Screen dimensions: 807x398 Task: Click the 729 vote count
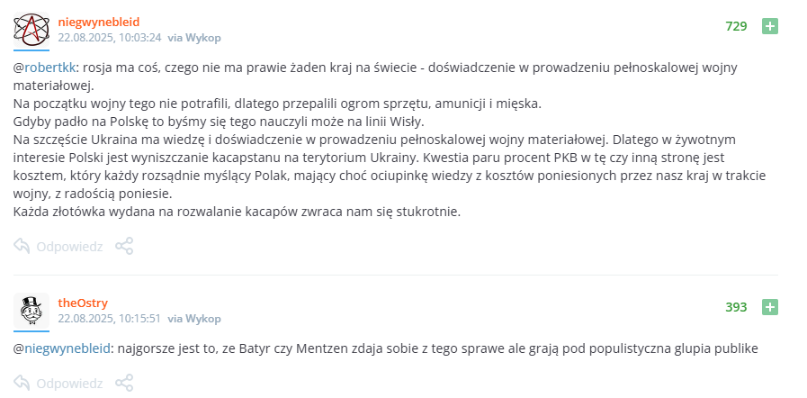pyautogui.click(x=736, y=26)
